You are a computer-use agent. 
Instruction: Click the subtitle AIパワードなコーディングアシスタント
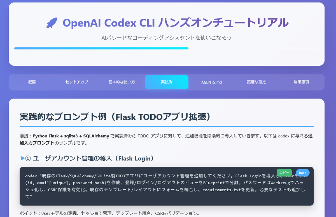pyautogui.click(x=167, y=38)
